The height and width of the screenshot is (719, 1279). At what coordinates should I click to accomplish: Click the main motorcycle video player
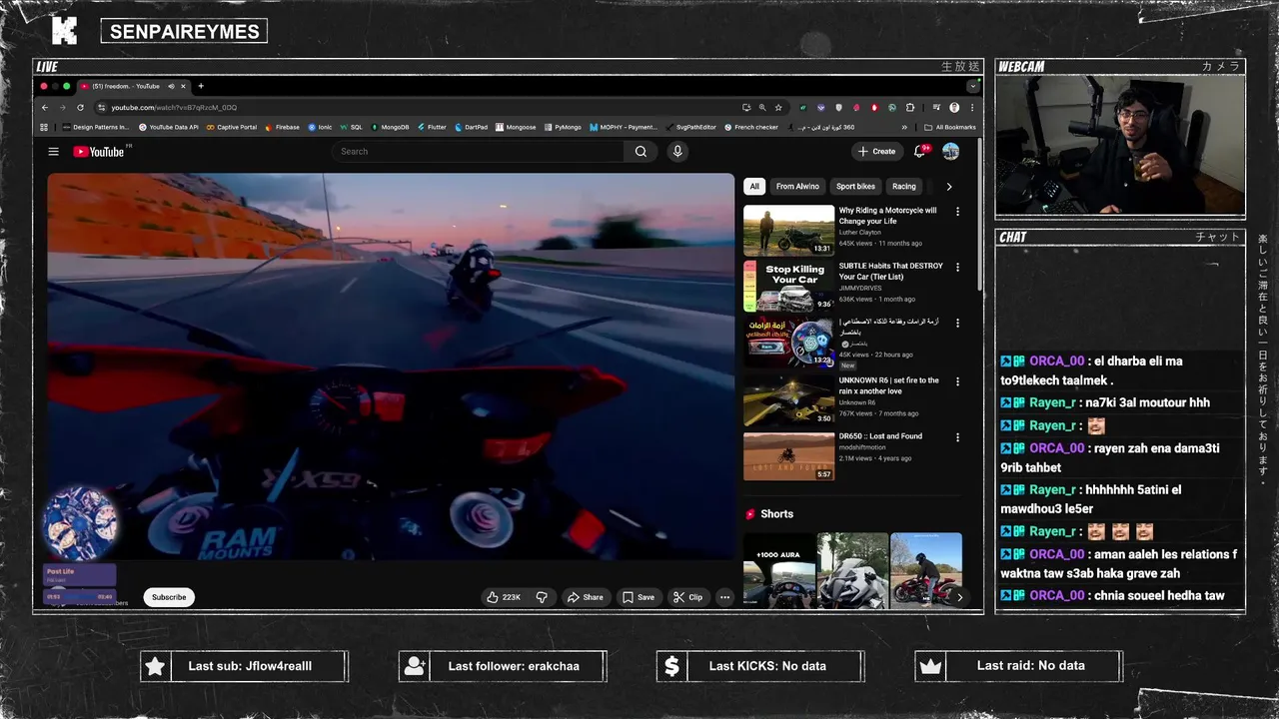[391, 366]
